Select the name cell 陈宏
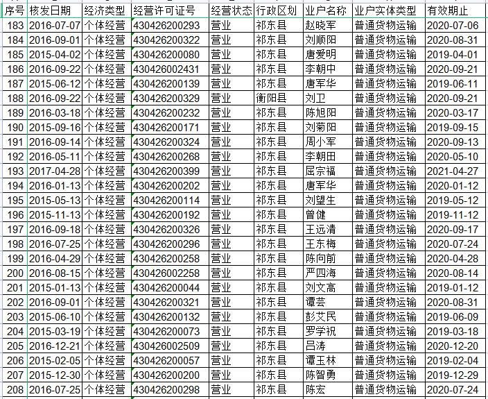This screenshot has width=488, height=399. pos(315,389)
